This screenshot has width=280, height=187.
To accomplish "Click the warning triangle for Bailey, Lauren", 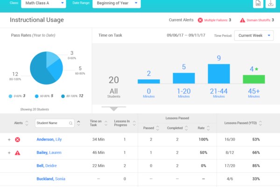I will pyautogui.click(x=18, y=153).
